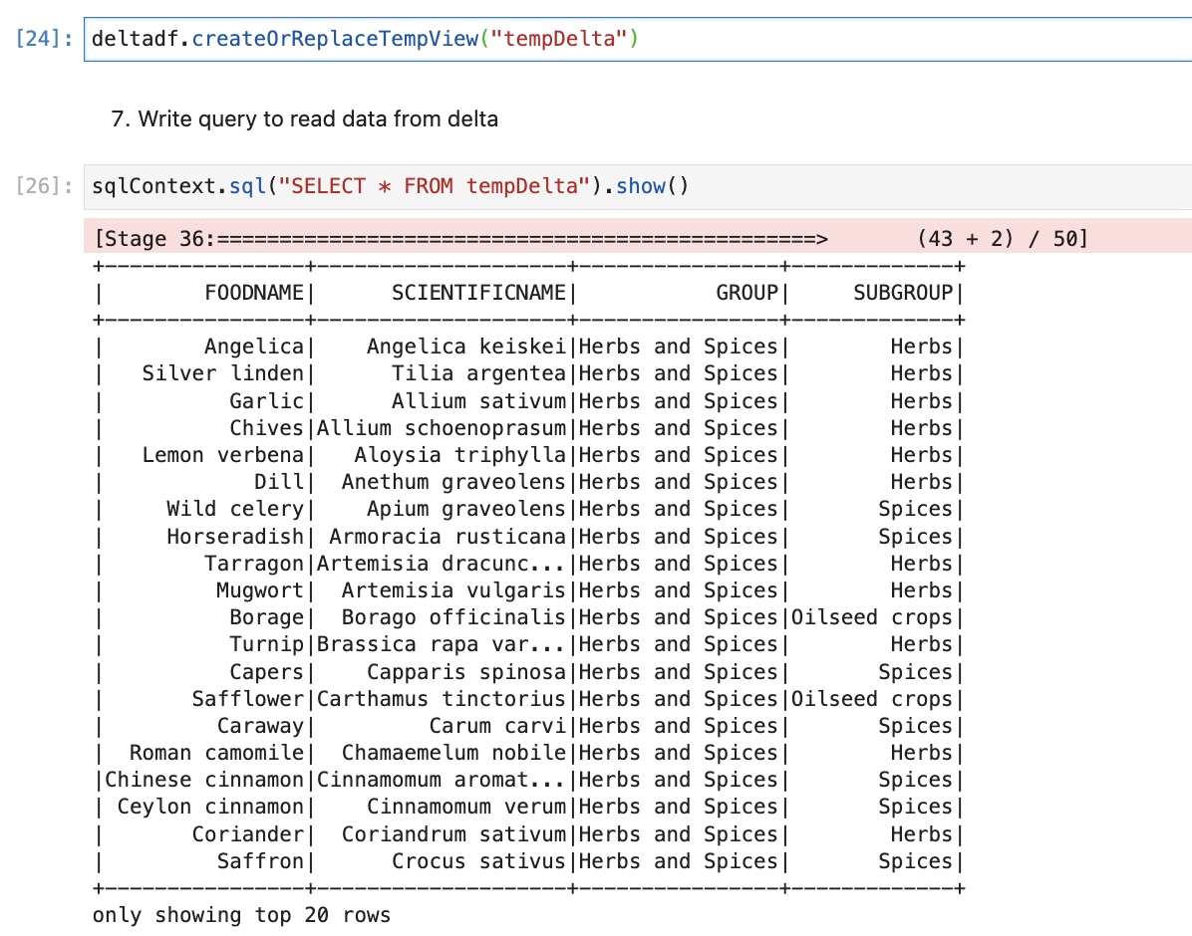Click the markdown text about reading delta data
The width and height of the screenshot is (1192, 936).
coord(305,119)
